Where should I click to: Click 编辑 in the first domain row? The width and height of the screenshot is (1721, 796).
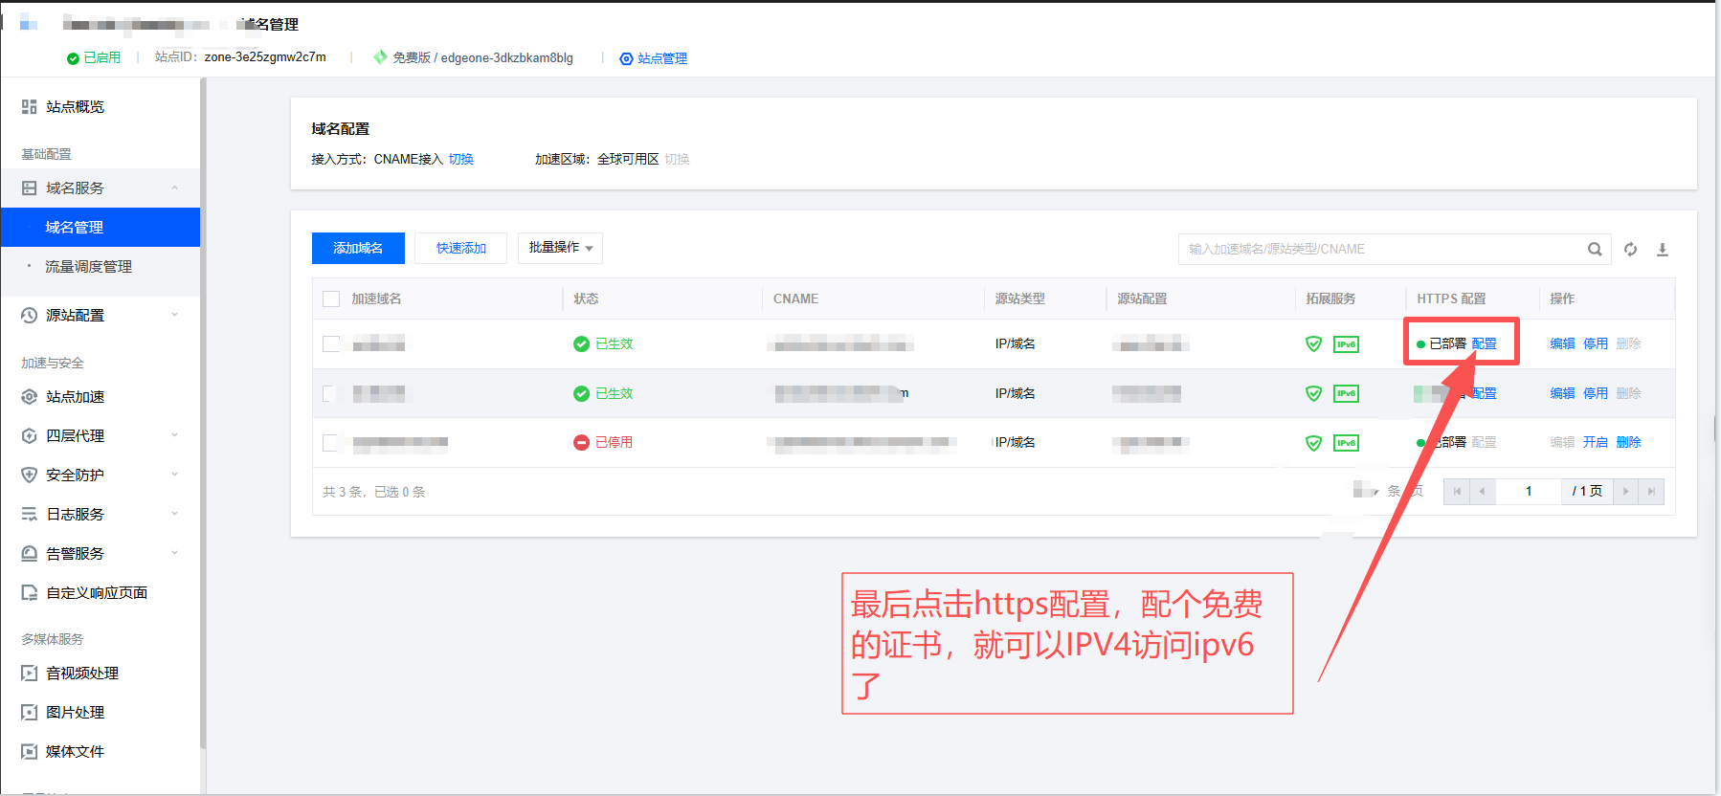pyautogui.click(x=1562, y=343)
